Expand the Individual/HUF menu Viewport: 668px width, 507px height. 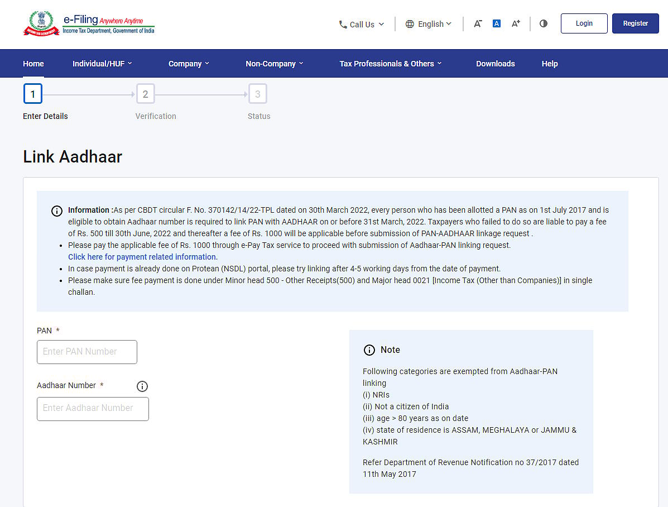tap(102, 64)
